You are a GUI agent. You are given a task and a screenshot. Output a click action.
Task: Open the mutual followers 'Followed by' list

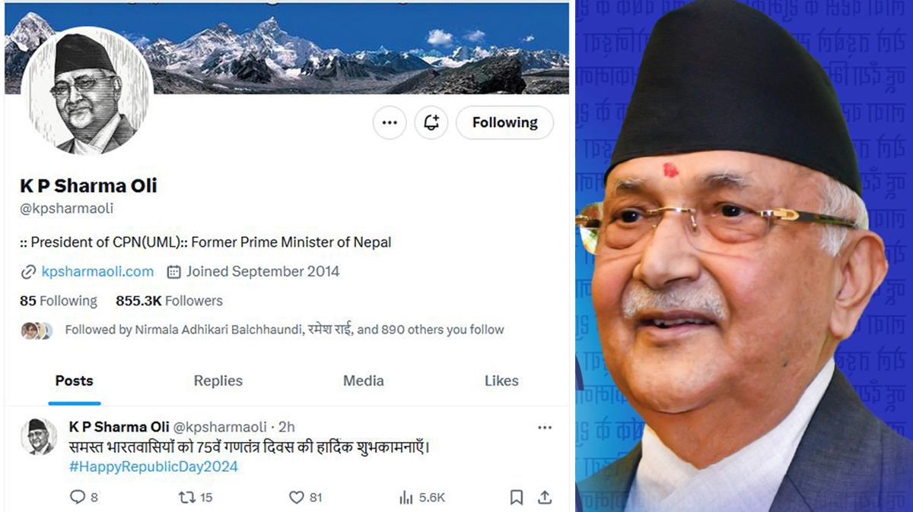click(x=263, y=330)
